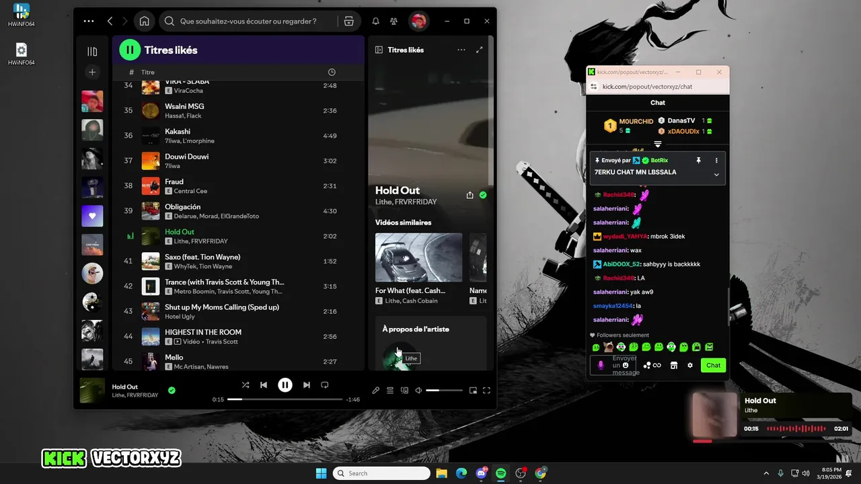The image size is (861, 484).
Task: Open the play queue icon
Action: point(390,390)
